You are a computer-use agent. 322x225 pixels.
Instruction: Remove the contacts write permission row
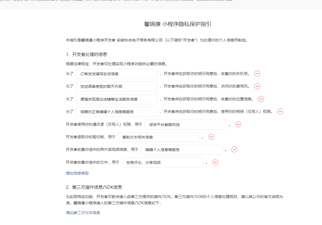(x=238, y=124)
